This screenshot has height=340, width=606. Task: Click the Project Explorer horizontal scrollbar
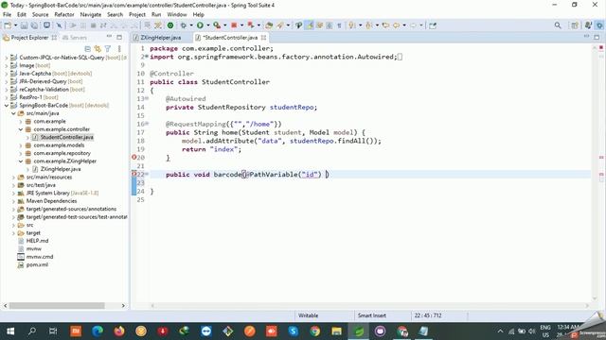(x=57, y=306)
